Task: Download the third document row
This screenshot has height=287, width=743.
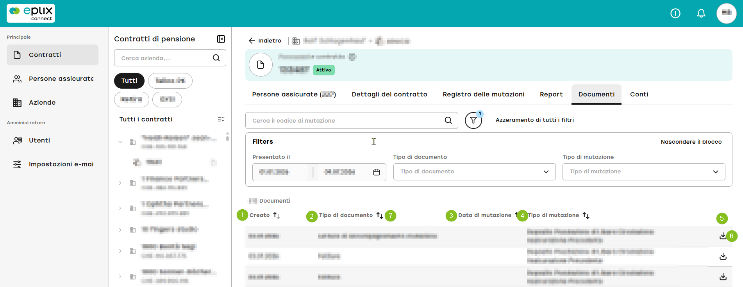Action: [723, 276]
